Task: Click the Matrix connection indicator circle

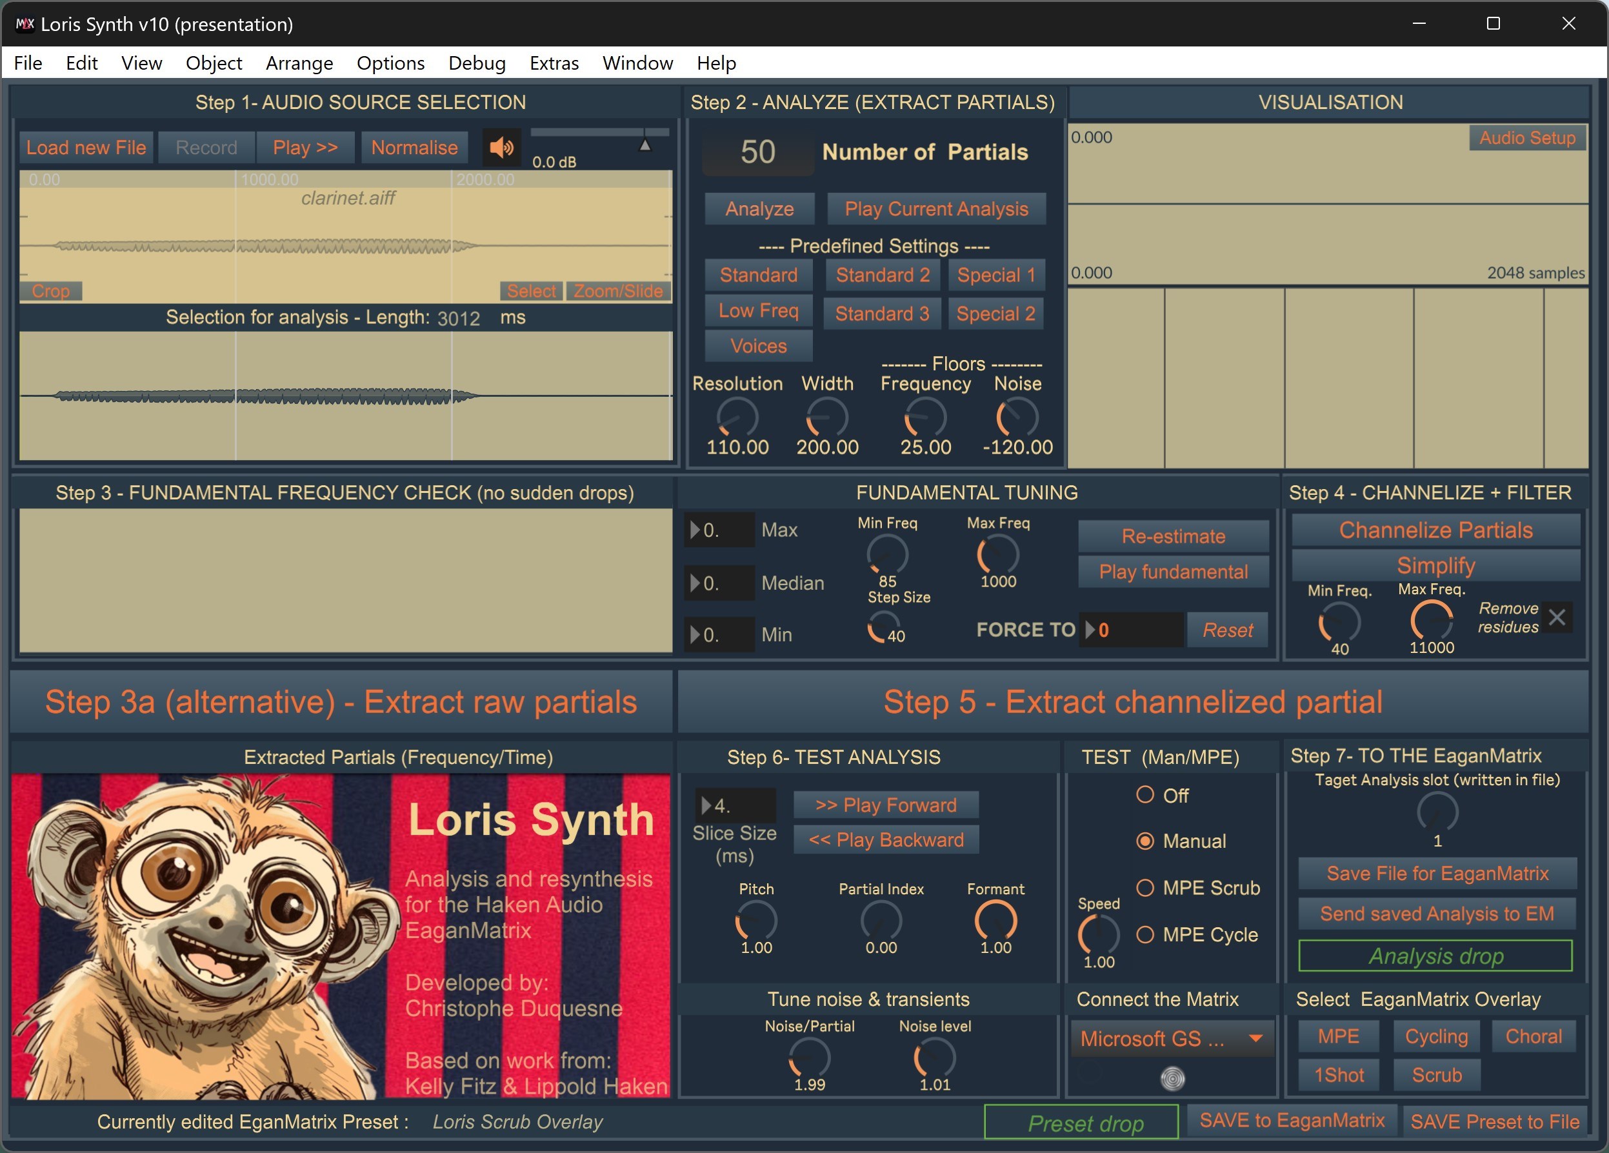Action: click(1172, 1079)
